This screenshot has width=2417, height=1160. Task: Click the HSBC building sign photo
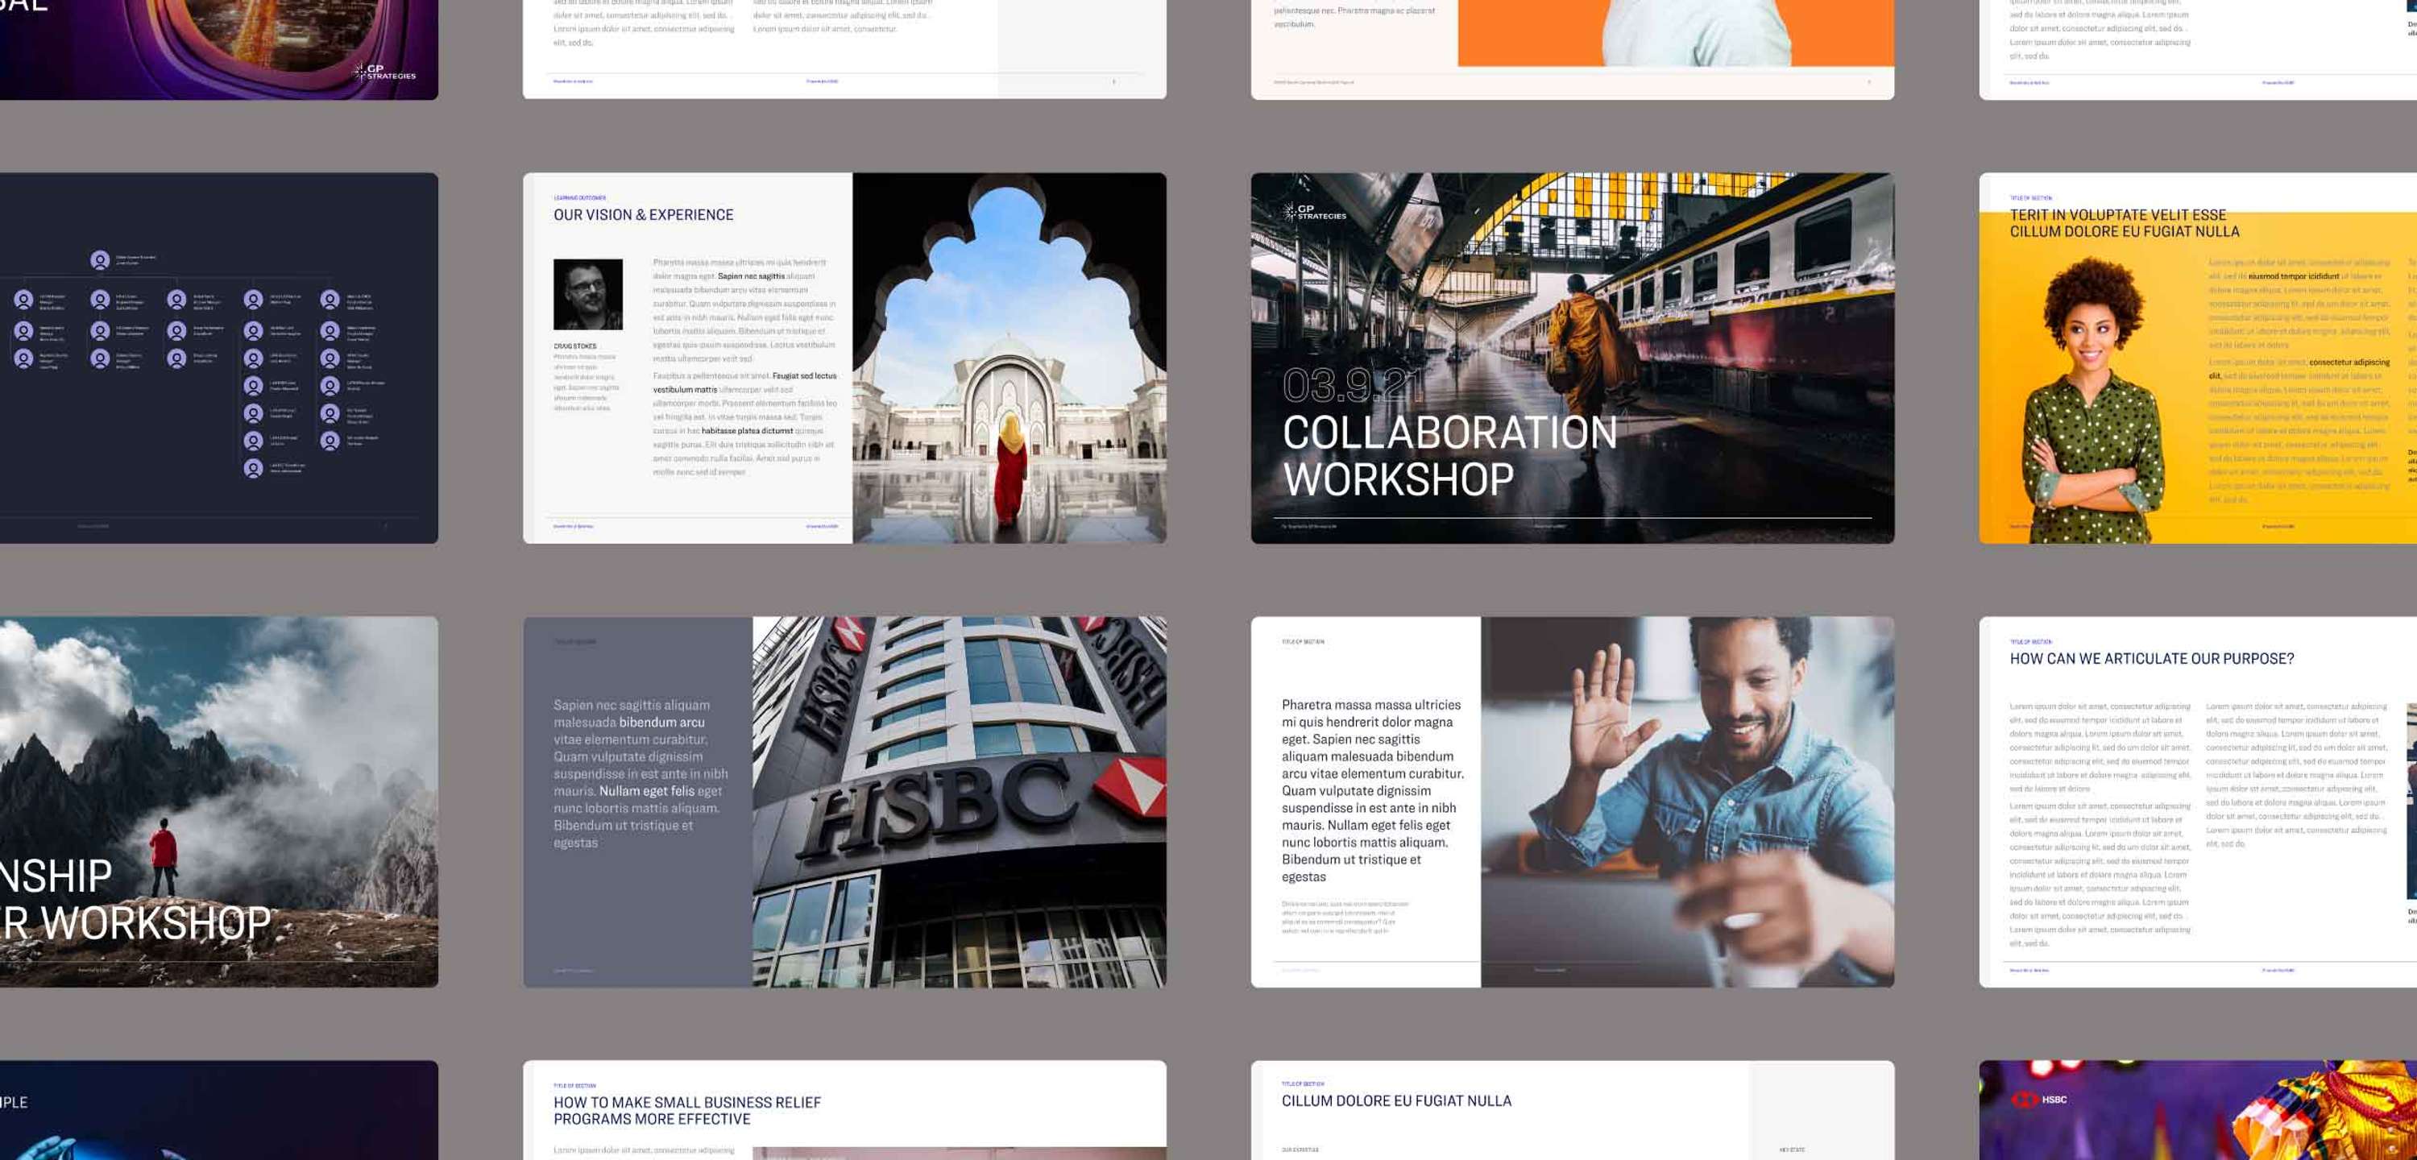(959, 802)
